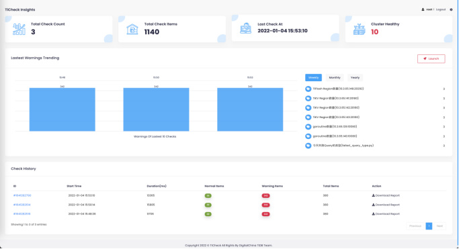Click the TiFlash Region warning bubble icon
This screenshot has width=459, height=249.
tap(308, 89)
